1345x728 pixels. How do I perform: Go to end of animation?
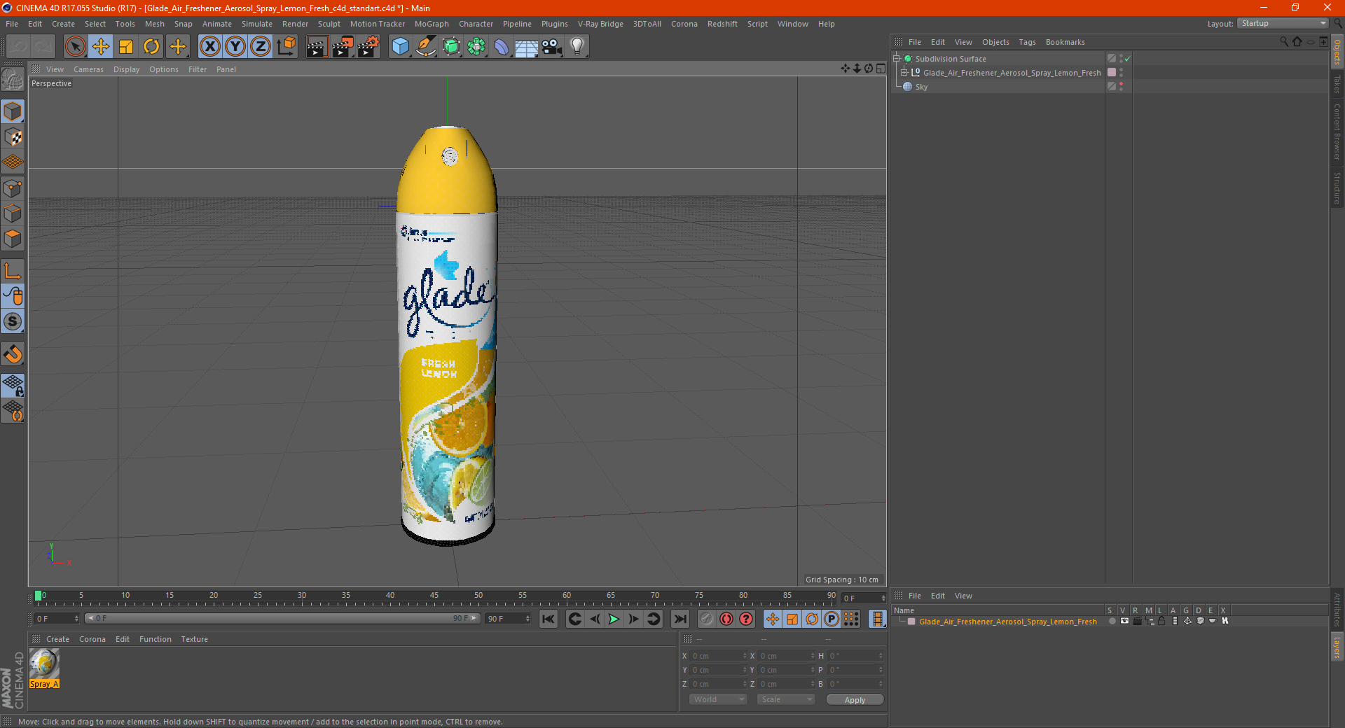coord(680,619)
